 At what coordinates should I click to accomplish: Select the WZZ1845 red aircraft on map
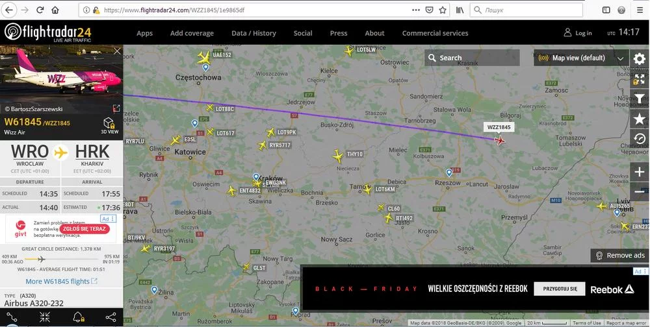(500, 141)
